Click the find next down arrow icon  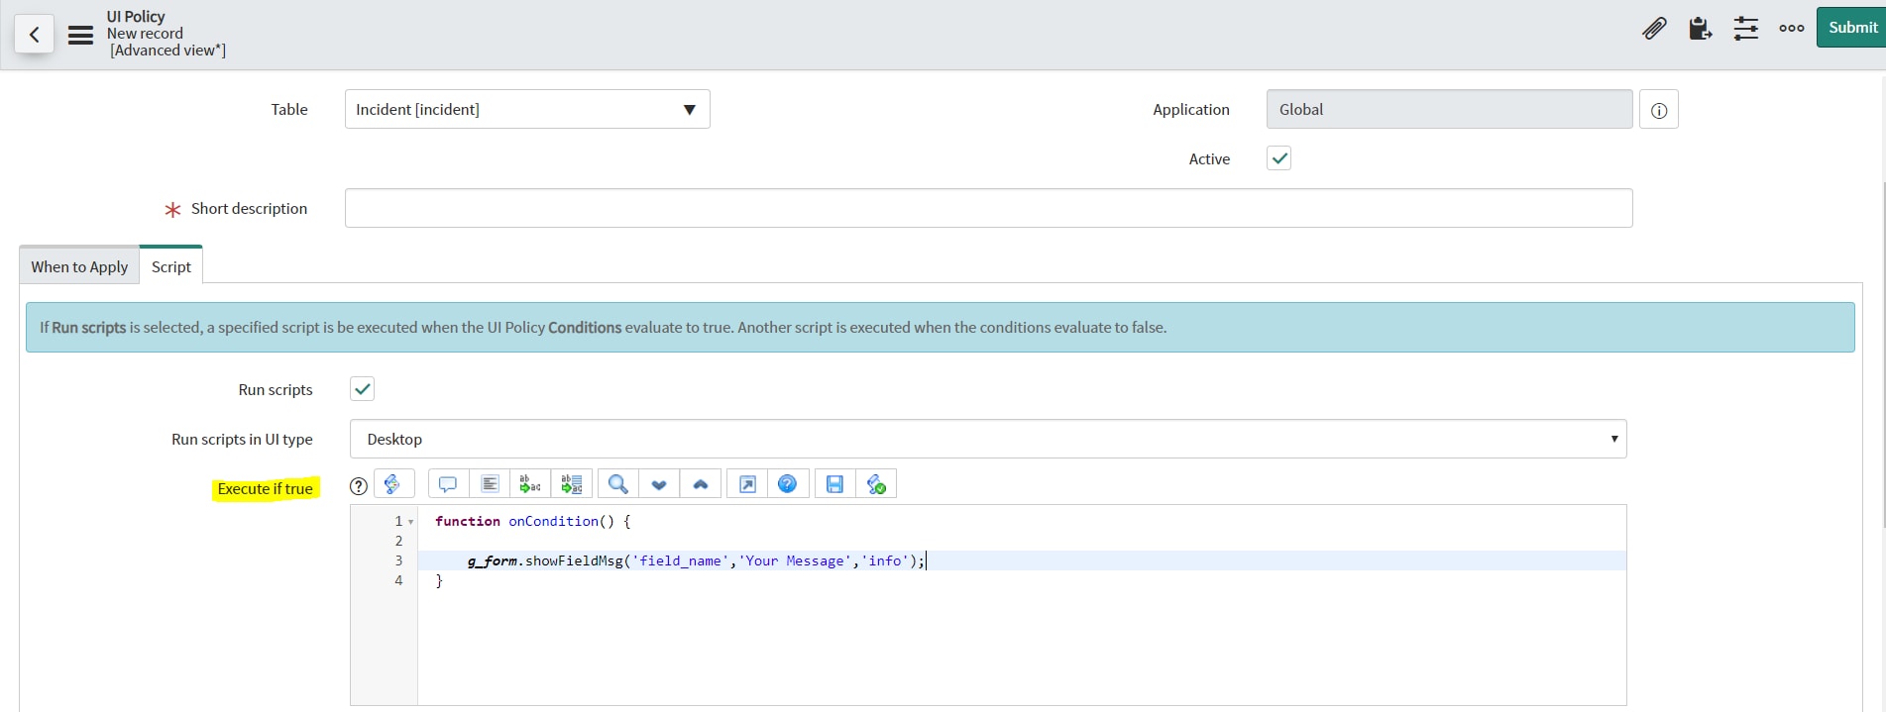point(659,484)
